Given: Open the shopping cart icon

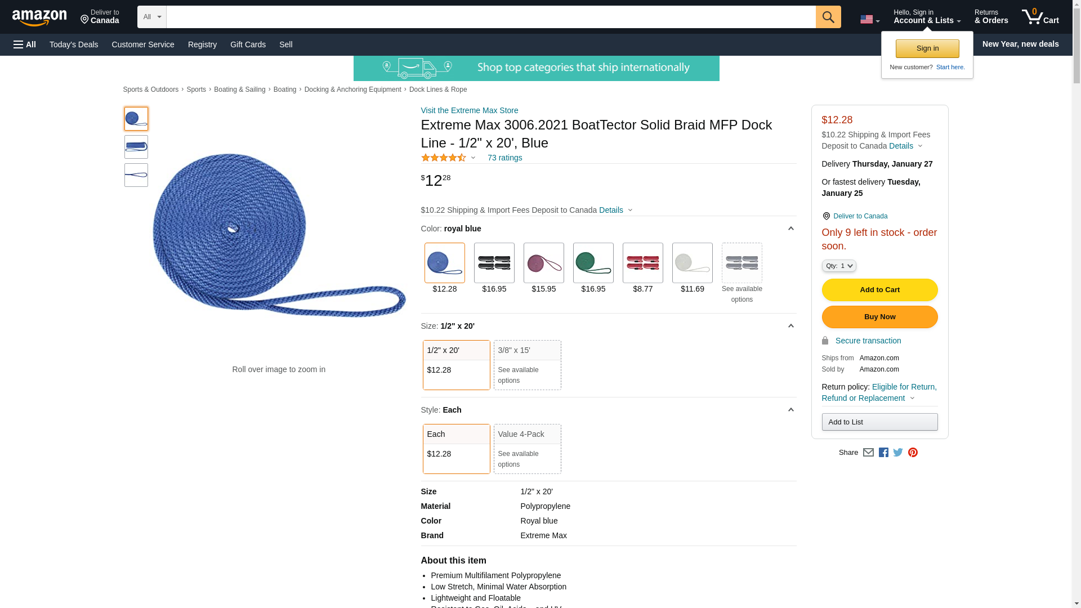Looking at the screenshot, I should pyautogui.click(x=1040, y=17).
